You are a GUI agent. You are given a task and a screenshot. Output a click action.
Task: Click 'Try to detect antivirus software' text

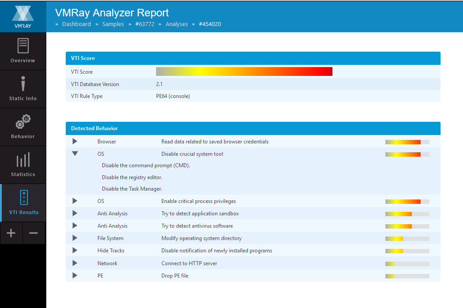(x=197, y=226)
